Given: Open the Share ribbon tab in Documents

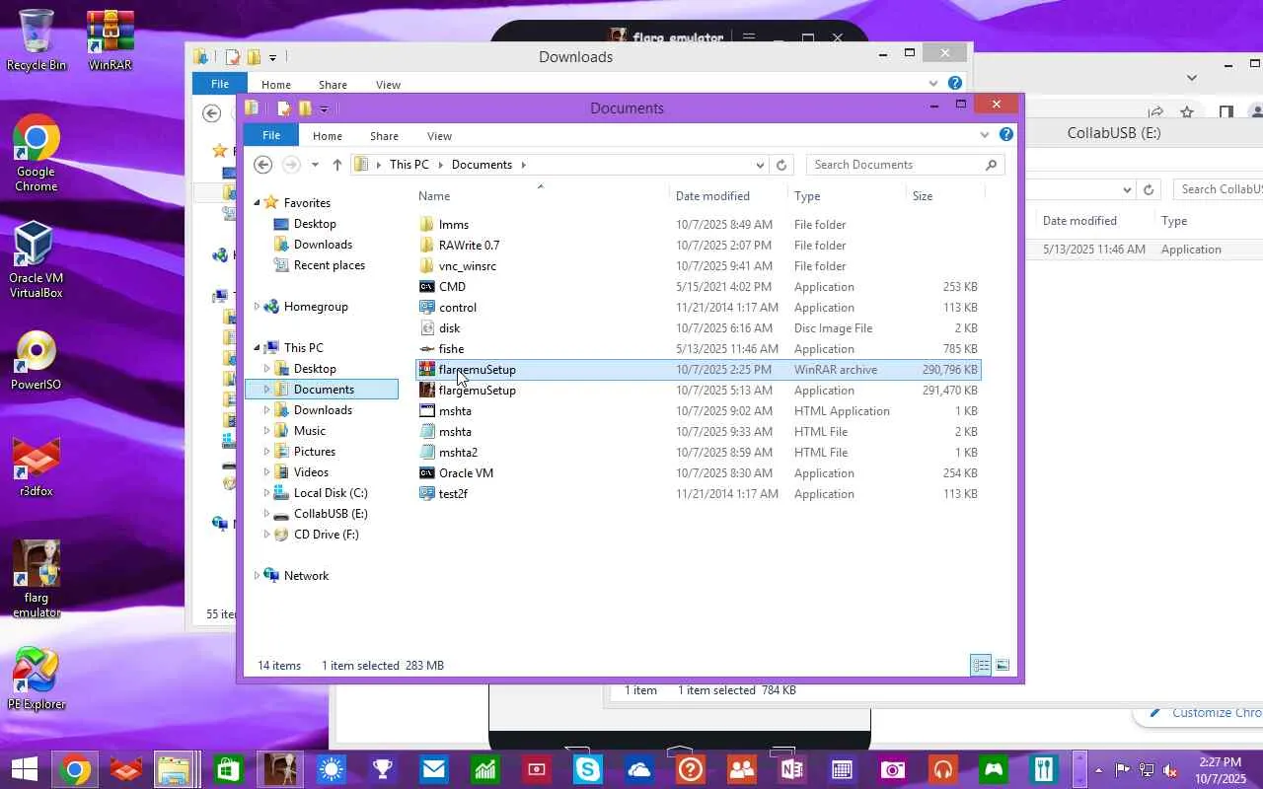Looking at the screenshot, I should [x=384, y=136].
